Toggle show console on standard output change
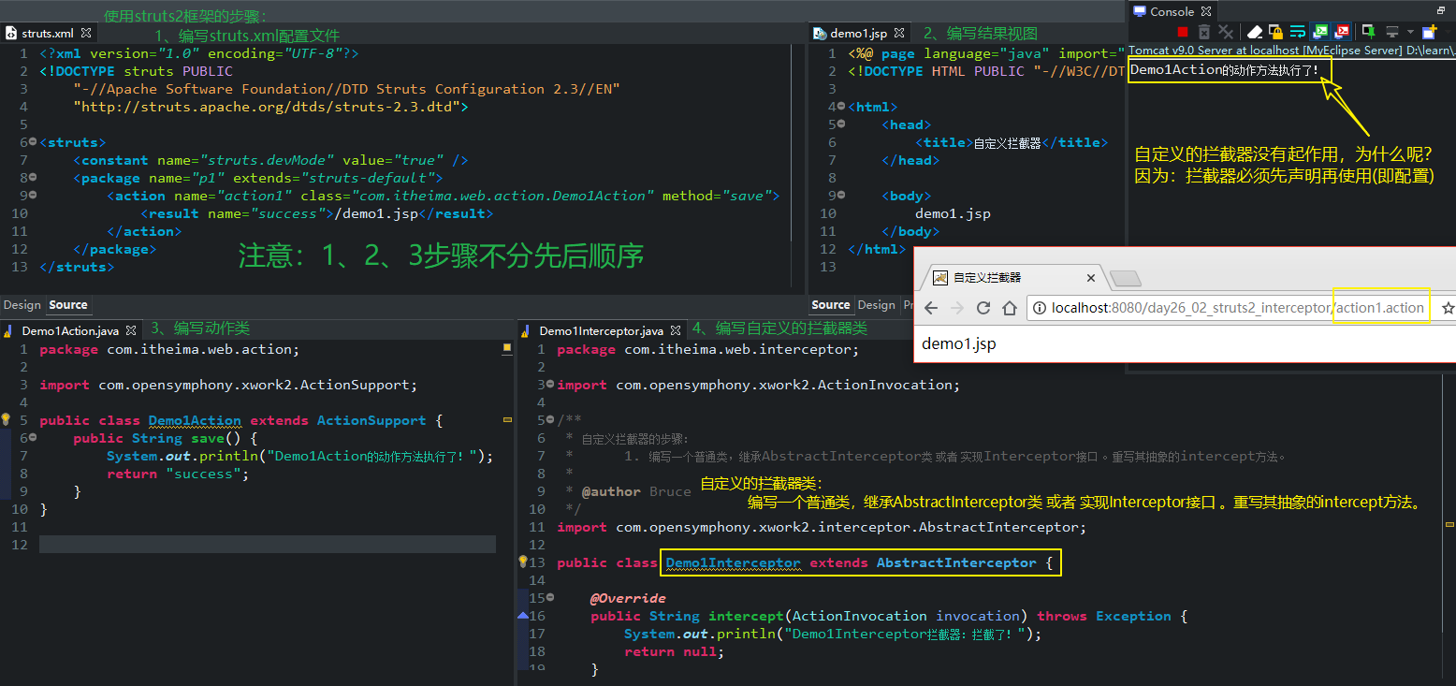Image resolution: width=1456 pixels, height=686 pixels. coord(1320,32)
